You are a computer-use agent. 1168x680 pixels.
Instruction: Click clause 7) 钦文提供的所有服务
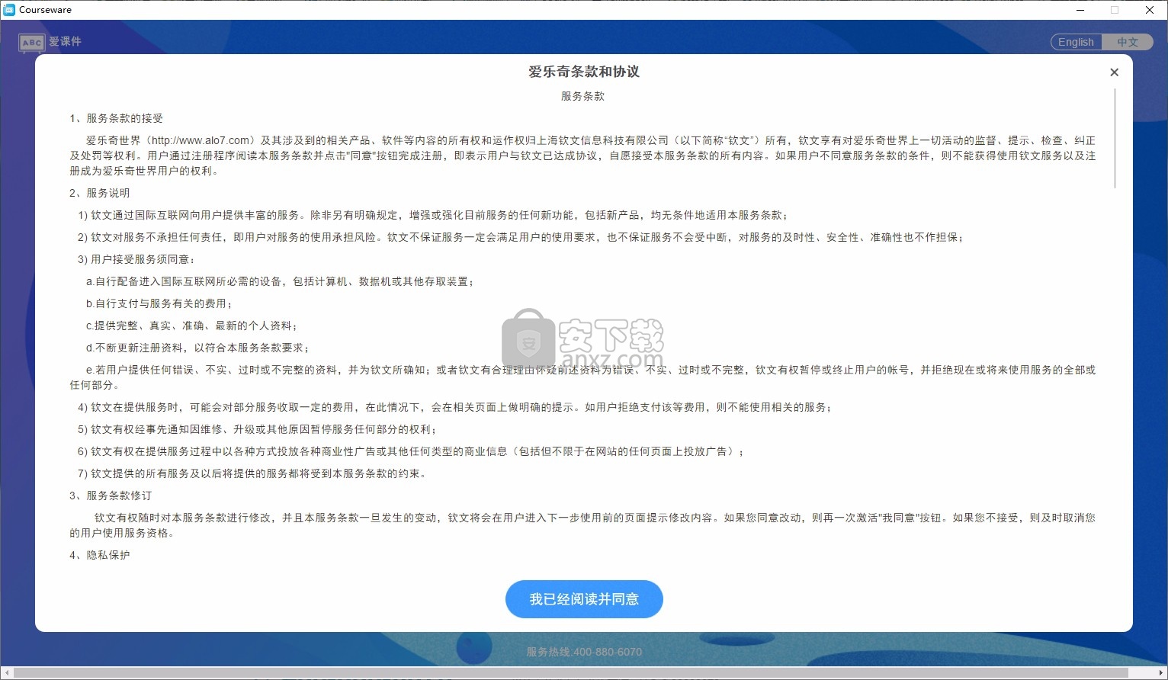click(252, 473)
